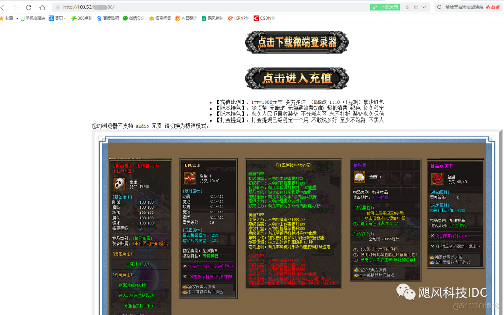Click the 彼岸花 item card title

coord(360,165)
